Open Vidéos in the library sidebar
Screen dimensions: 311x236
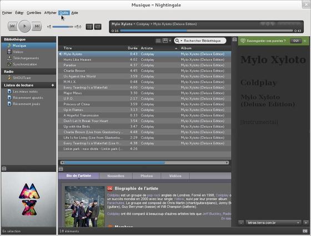click(x=29, y=52)
